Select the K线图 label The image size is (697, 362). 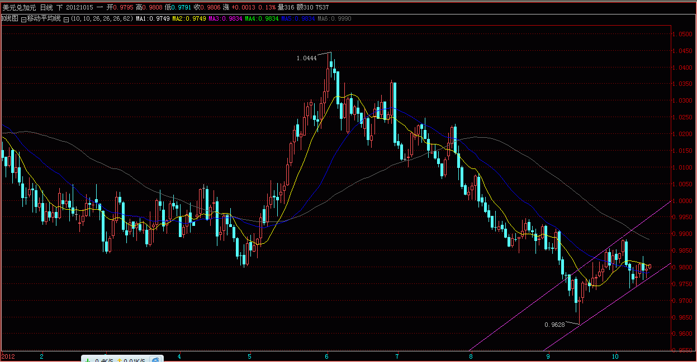10,18
